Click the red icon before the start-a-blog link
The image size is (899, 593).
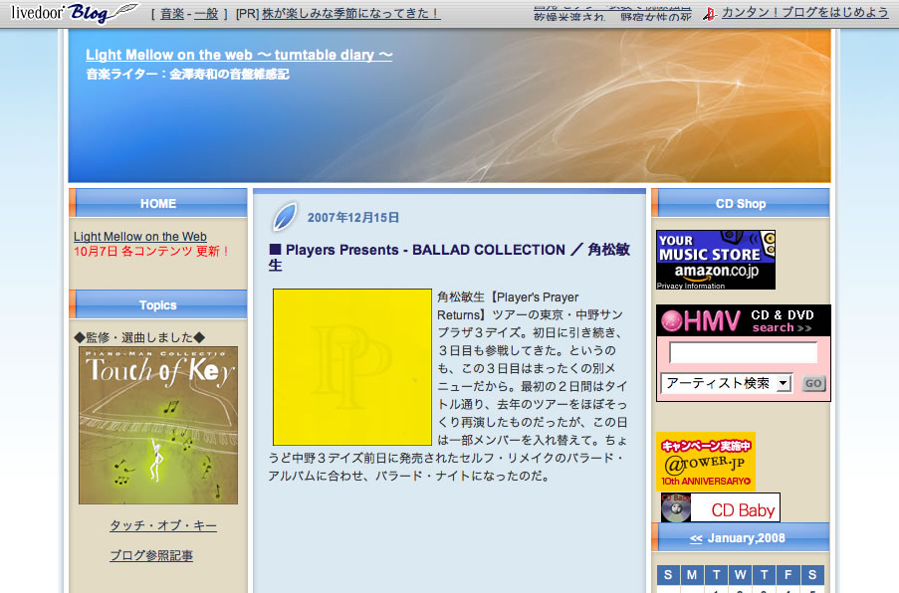[x=709, y=14]
